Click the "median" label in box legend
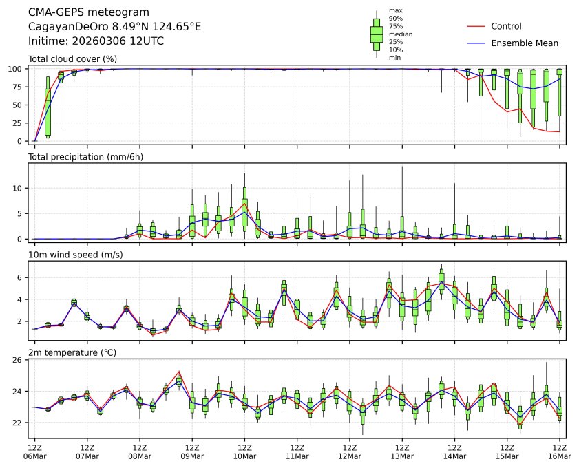The width and height of the screenshot is (579, 468). pos(398,34)
